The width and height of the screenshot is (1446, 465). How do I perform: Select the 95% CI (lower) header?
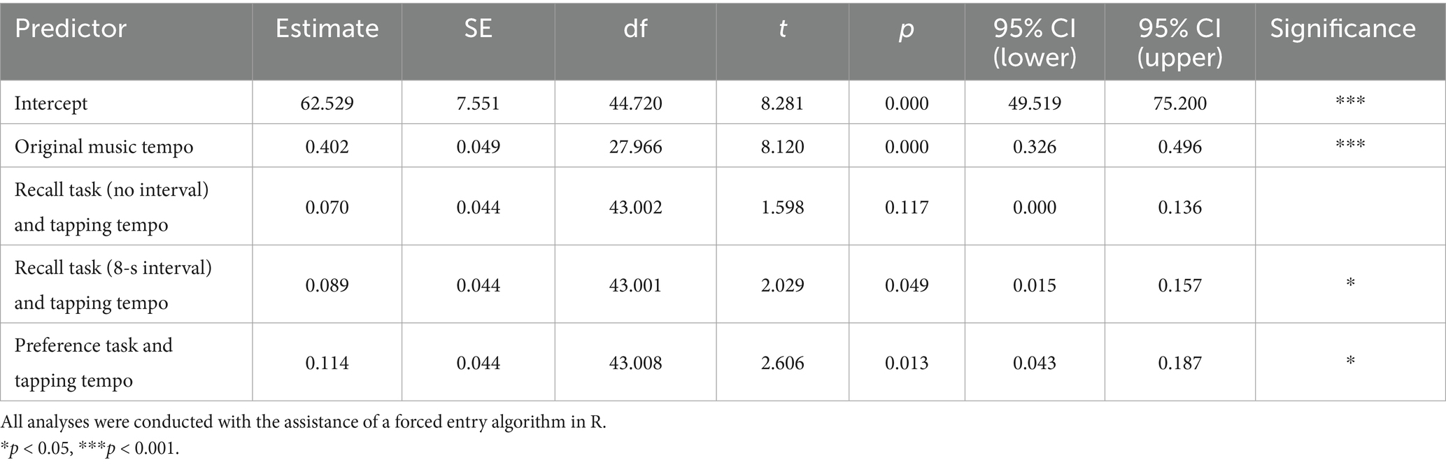point(1035,42)
